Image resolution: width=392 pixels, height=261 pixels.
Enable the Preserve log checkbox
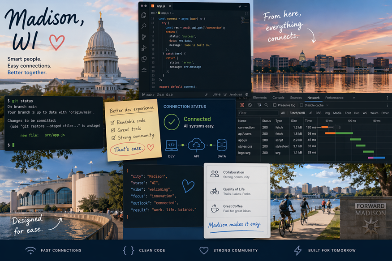point(275,105)
